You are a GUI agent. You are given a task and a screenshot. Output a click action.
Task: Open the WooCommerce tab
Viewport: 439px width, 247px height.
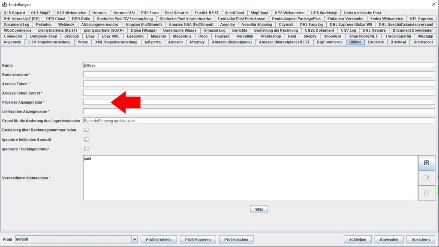point(17,30)
